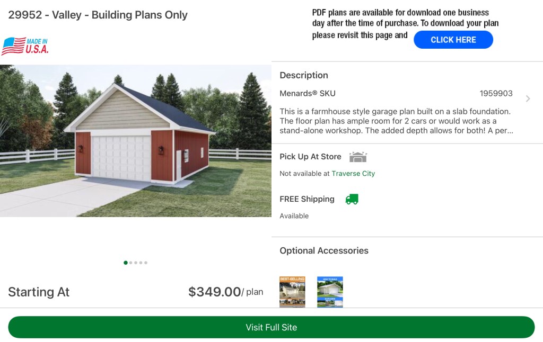This screenshot has height=342, width=543.
Task: Click the $349.00 starting price
Action: pyautogui.click(x=214, y=292)
